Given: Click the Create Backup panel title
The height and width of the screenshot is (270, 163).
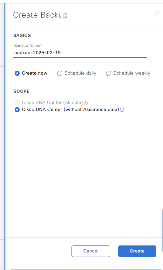Looking at the screenshot, I should 40,15.
